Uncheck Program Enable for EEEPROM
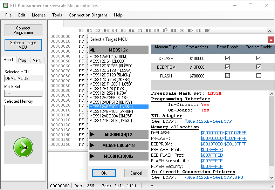The image size is (275, 190). coord(259,67)
